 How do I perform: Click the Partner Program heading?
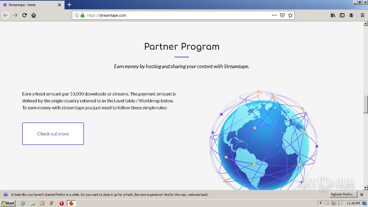182,47
